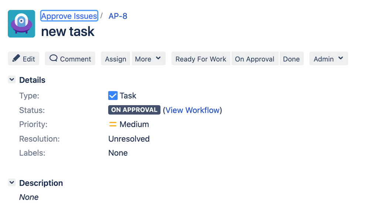Image resolution: width=369 pixels, height=214 pixels.
Task: Click the project avatar icon
Action: (x=21, y=24)
